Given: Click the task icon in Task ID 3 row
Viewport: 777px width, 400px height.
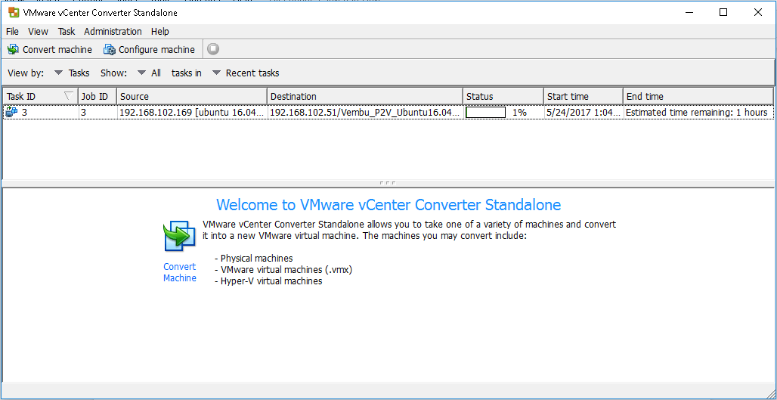Looking at the screenshot, I should tap(11, 113).
